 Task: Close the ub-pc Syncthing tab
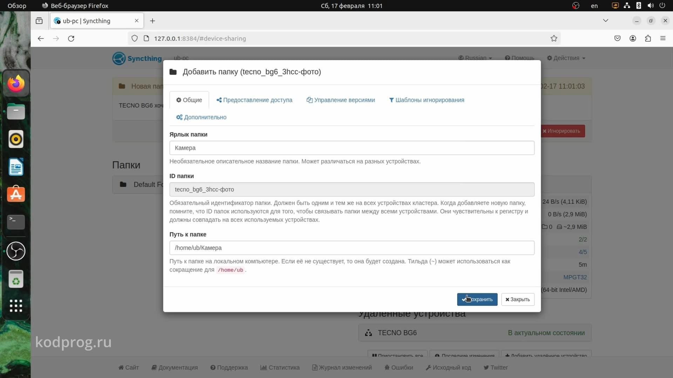(137, 21)
